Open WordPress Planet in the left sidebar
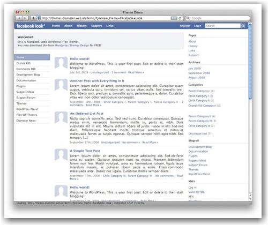This screenshot has width=268, height=225. coord(27,109)
